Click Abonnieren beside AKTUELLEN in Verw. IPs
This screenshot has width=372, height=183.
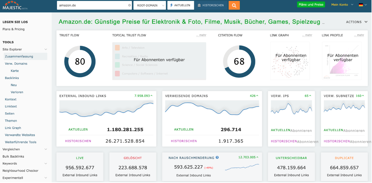[x=301, y=130]
